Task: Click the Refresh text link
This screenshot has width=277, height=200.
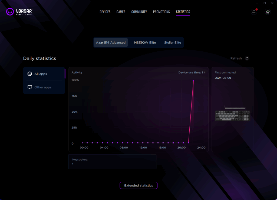Action: coord(236,58)
